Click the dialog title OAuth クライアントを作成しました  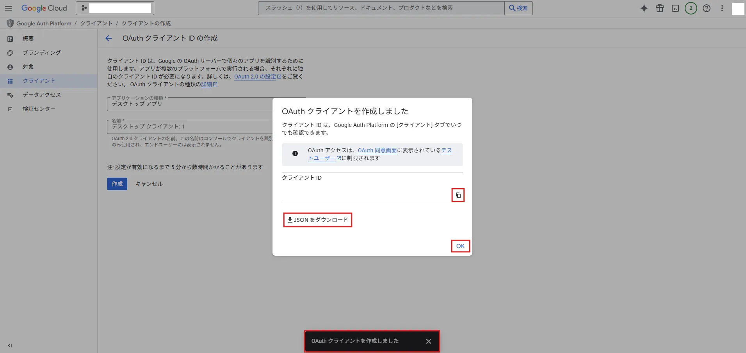(345, 111)
